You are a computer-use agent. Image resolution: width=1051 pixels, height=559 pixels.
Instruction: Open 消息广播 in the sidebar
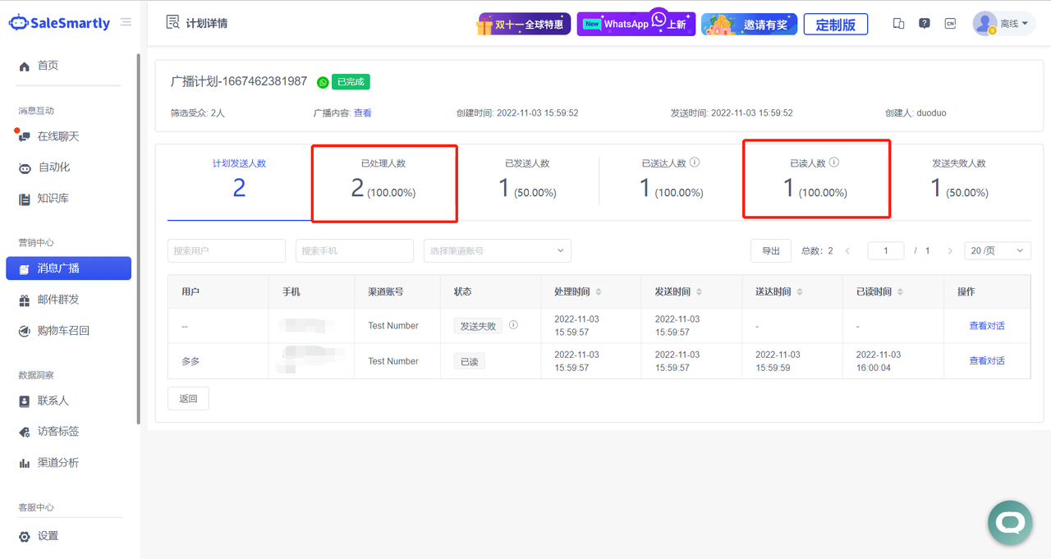click(68, 268)
